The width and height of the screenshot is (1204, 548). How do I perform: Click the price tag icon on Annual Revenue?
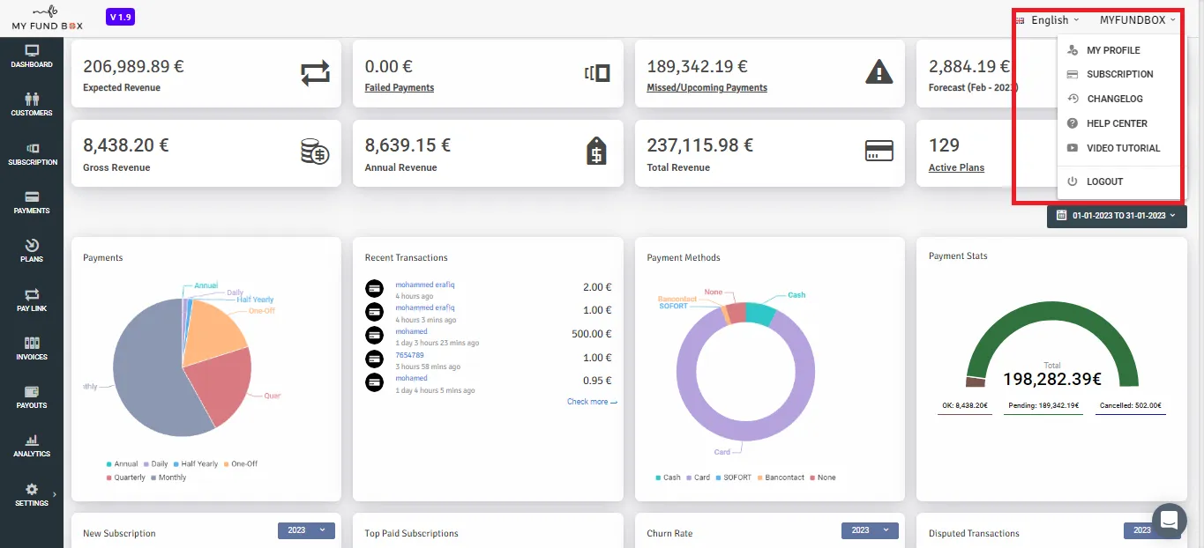pyautogui.click(x=597, y=152)
